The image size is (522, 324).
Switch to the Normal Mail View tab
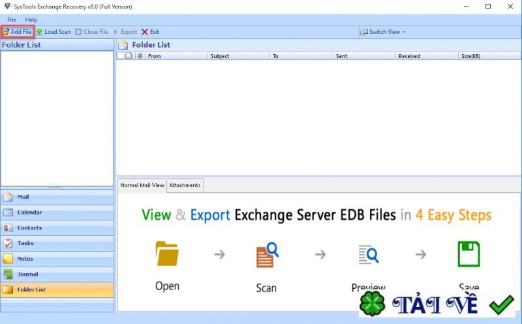pyautogui.click(x=142, y=185)
